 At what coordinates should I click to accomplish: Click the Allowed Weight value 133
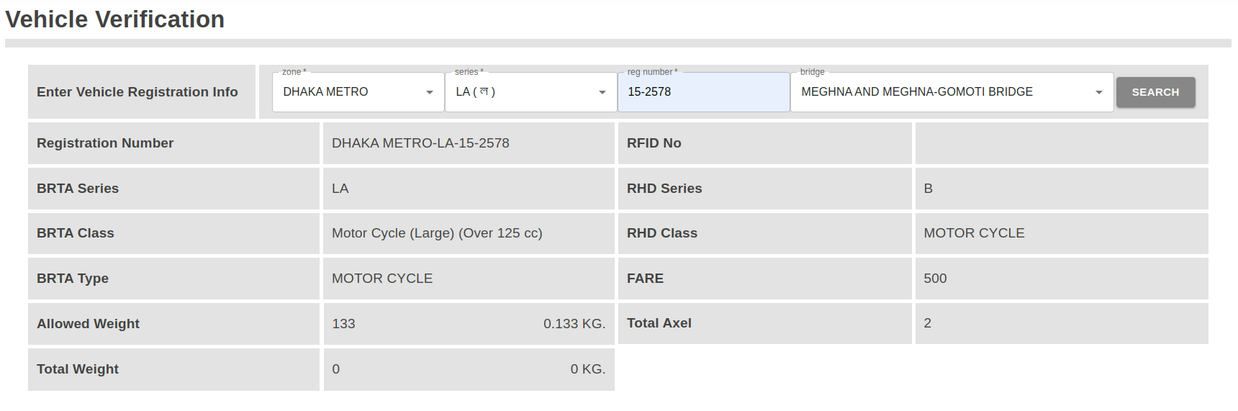[343, 324]
